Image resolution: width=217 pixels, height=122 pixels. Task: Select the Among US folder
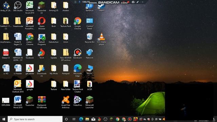[54, 6]
